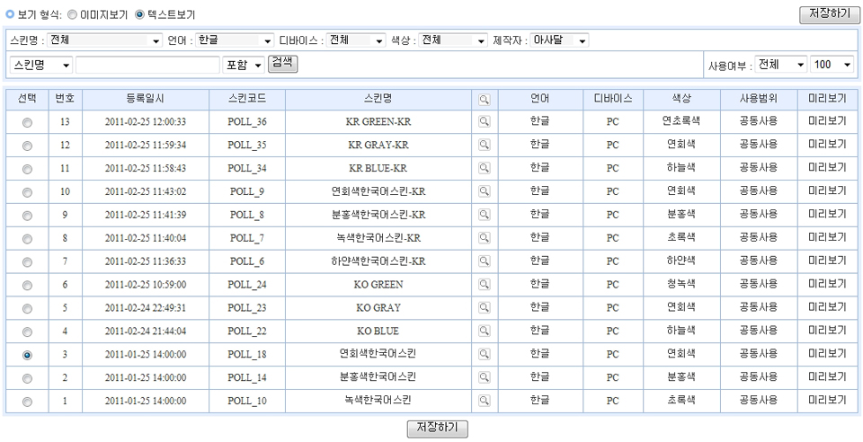Image resolution: width=863 pixels, height=442 pixels.
Task: Click the magnifier icon in POLL_24 row
Action: pyautogui.click(x=484, y=284)
